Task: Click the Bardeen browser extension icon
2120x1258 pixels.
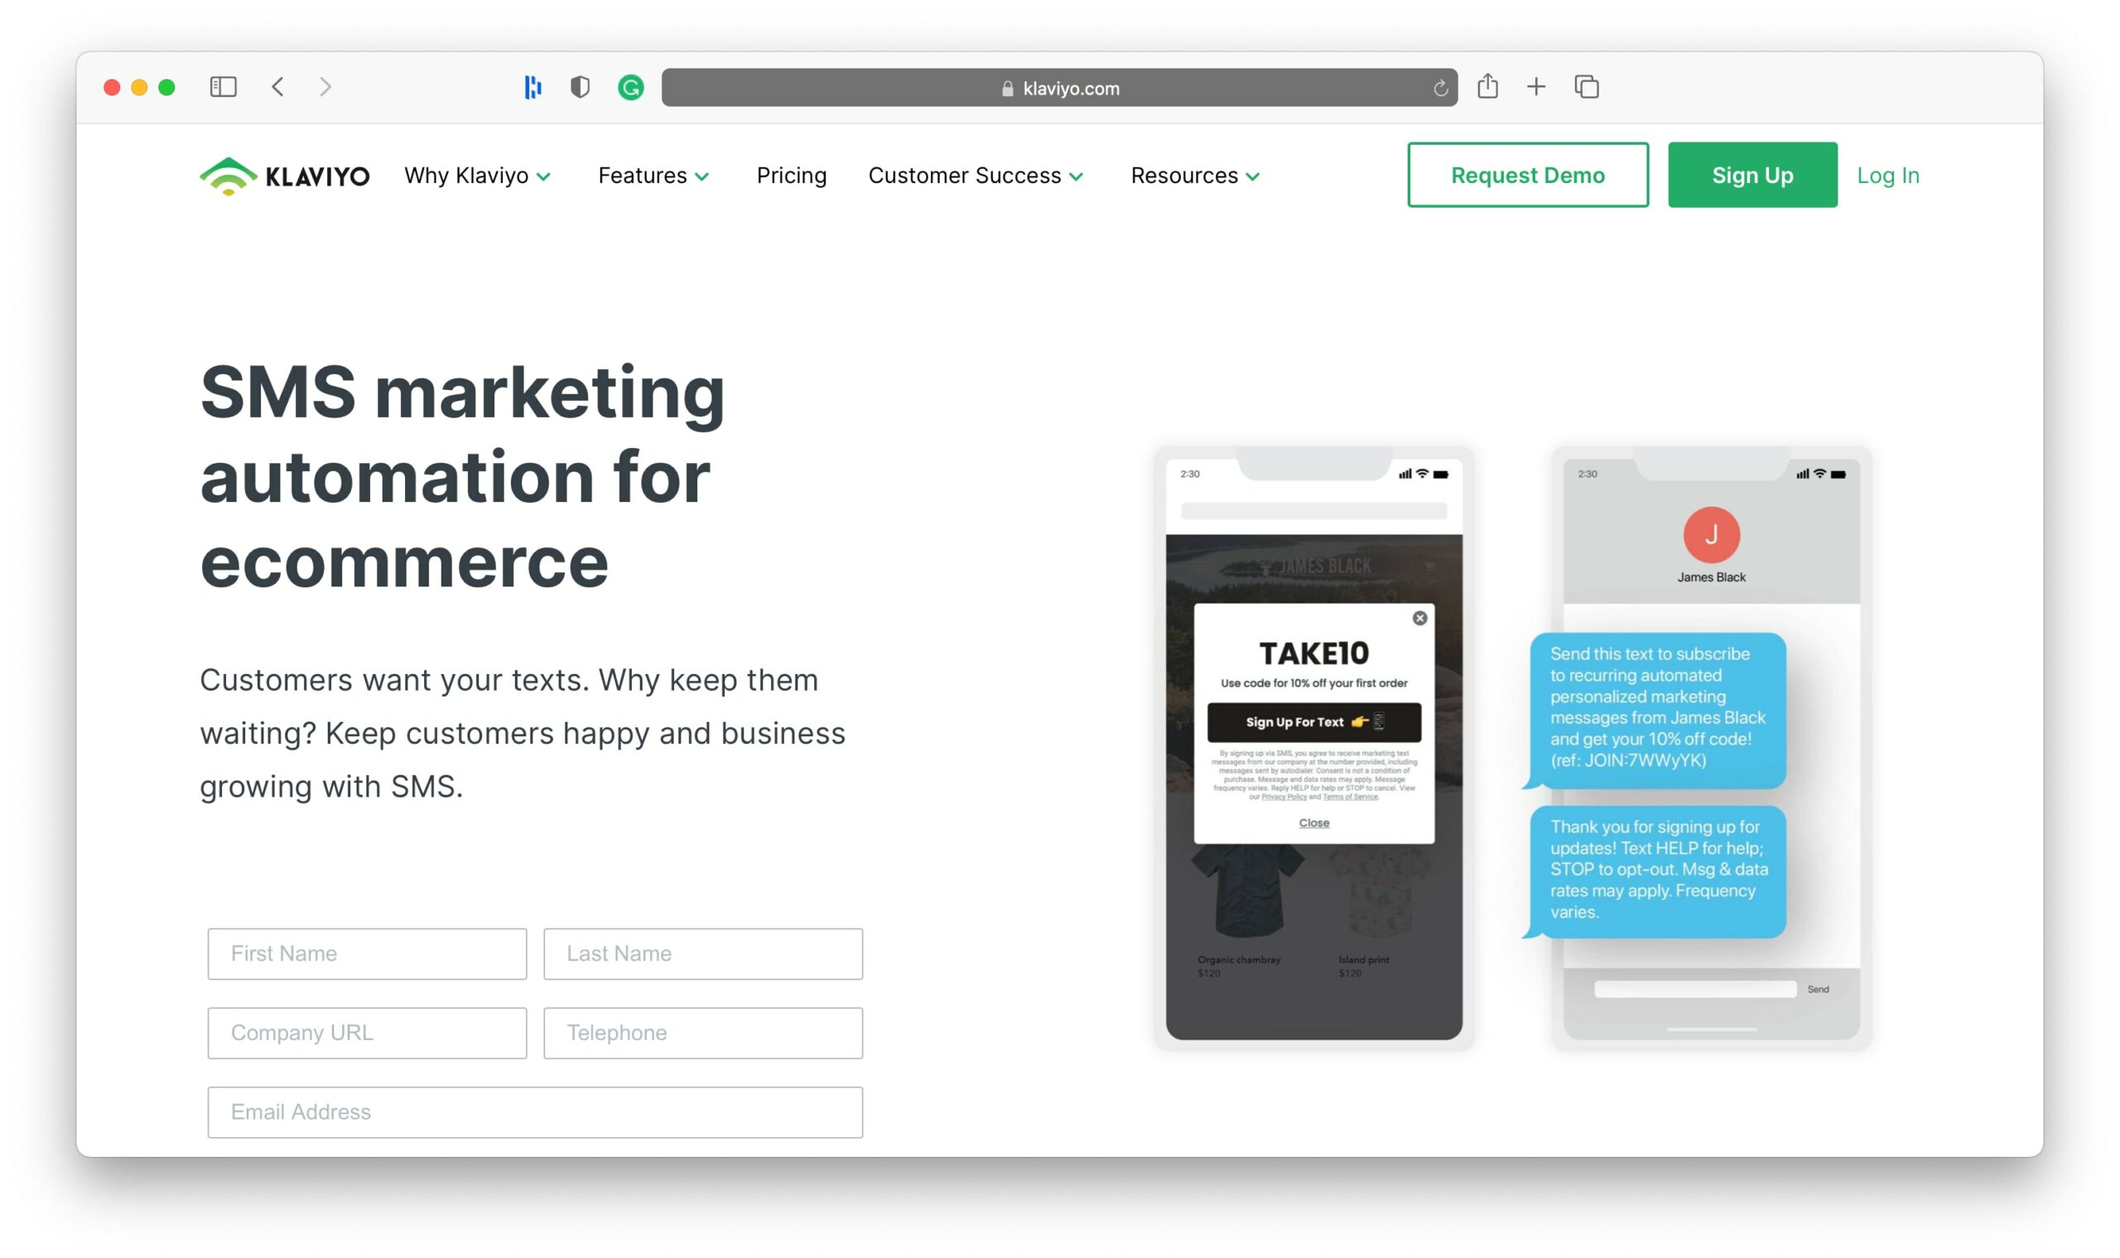Action: [x=533, y=87]
